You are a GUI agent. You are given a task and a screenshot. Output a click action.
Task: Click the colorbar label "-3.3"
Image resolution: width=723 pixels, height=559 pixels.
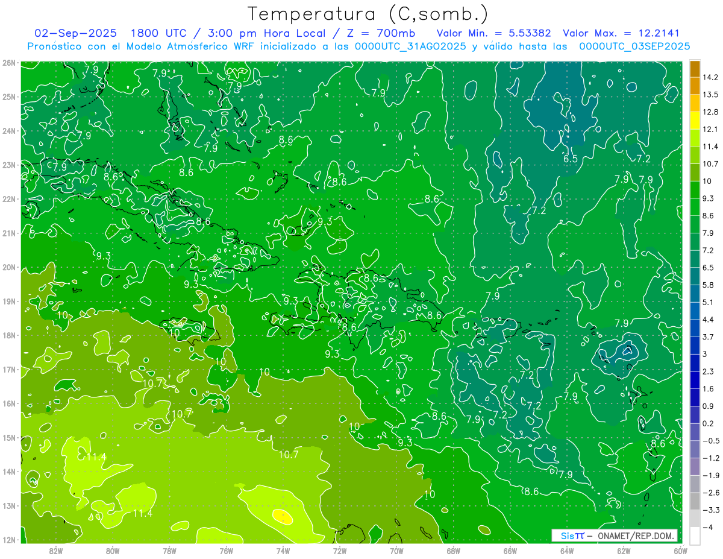tap(711, 510)
